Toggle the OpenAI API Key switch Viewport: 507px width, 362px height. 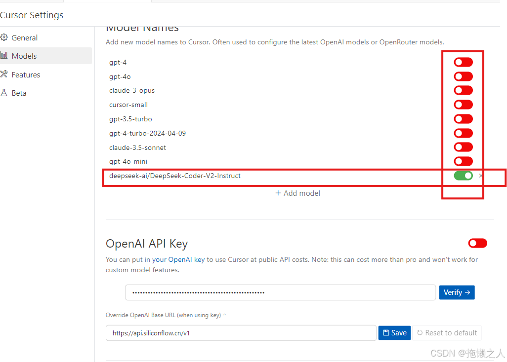(x=477, y=243)
